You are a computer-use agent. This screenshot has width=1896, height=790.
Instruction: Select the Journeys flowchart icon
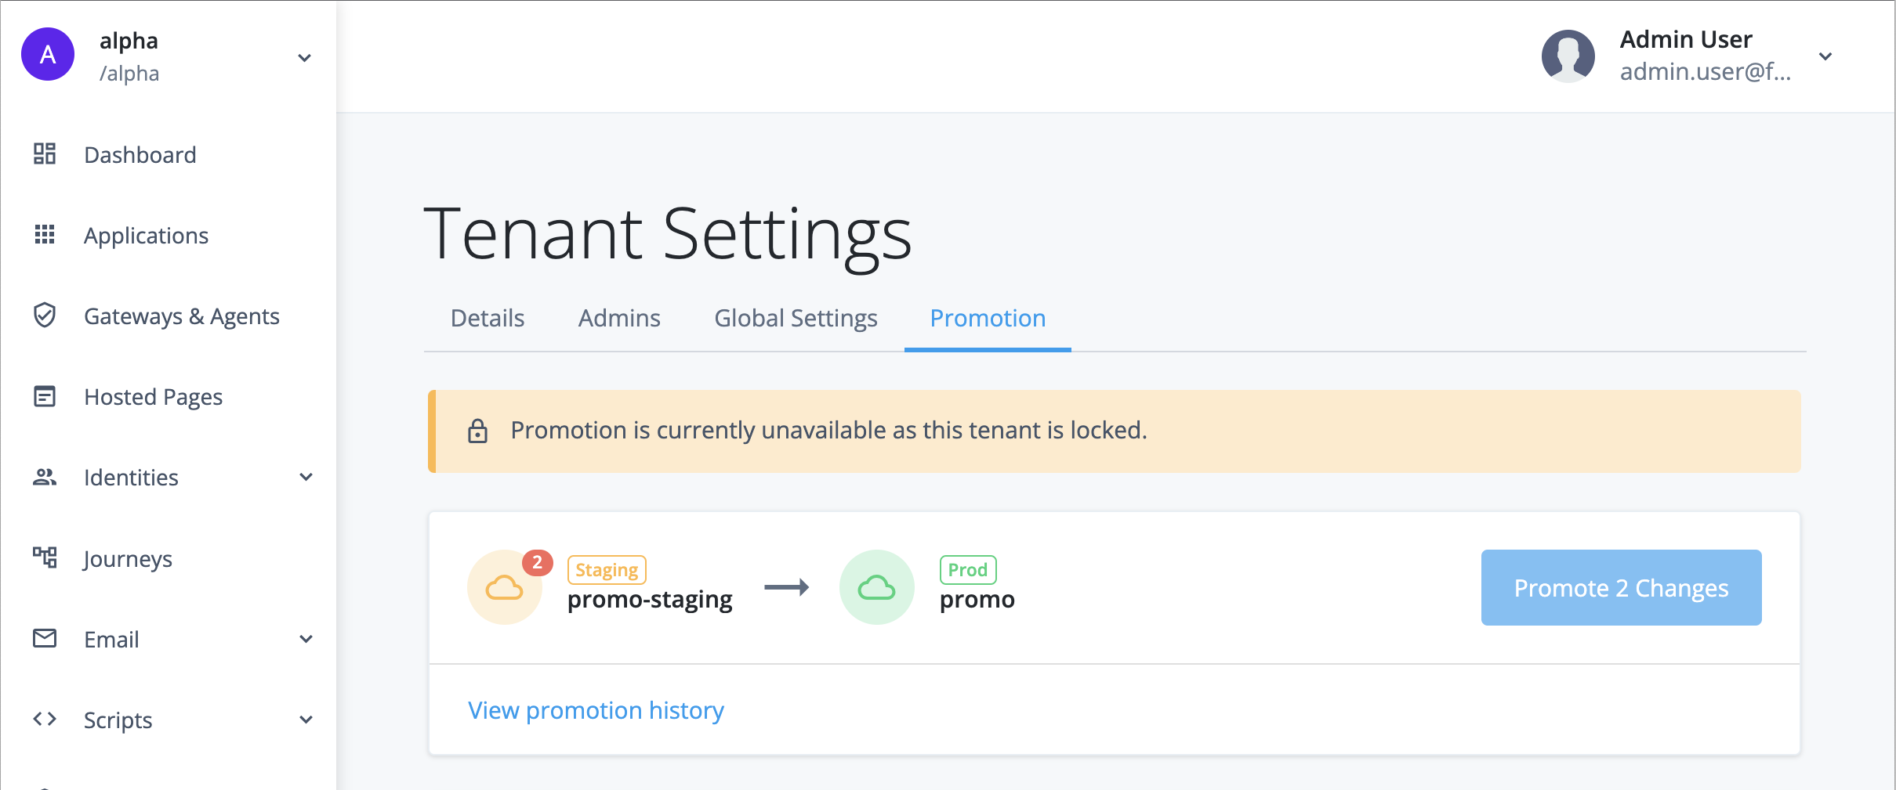[45, 558]
